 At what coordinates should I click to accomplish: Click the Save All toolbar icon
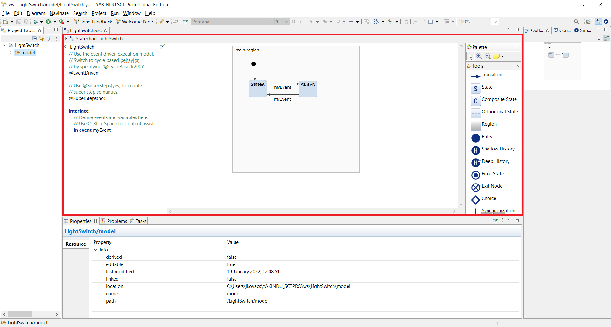coord(26,22)
